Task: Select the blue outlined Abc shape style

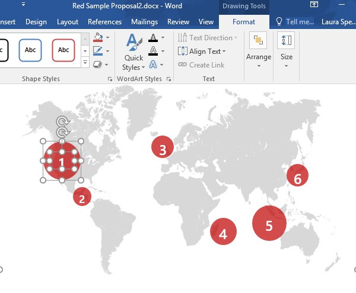Action: tap(30, 50)
